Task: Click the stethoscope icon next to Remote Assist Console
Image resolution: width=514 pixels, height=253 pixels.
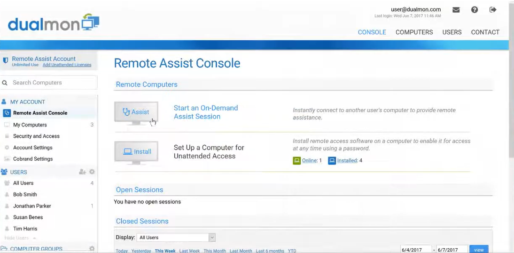Action: pos(7,113)
